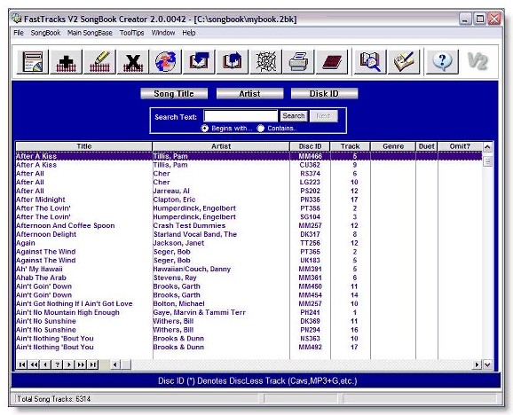Click disc ID MM492 cell
The width and height of the screenshot is (513, 415).
[x=310, y=347]
